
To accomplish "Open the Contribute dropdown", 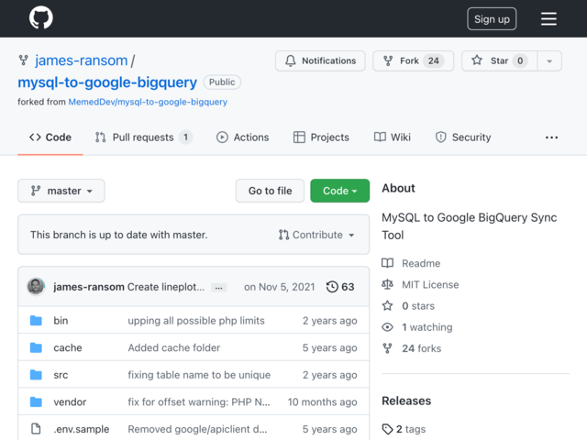I will click(316, 235).
